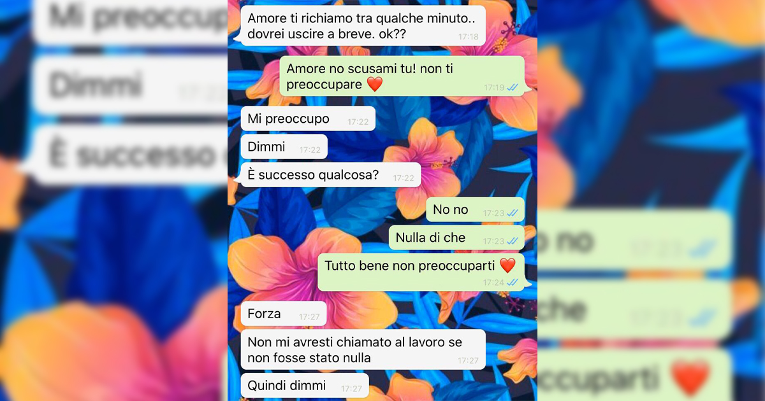Click the 17:18 timestamp on first message
The width and height of the screenshot is (765, 401).
click(469, 37)
